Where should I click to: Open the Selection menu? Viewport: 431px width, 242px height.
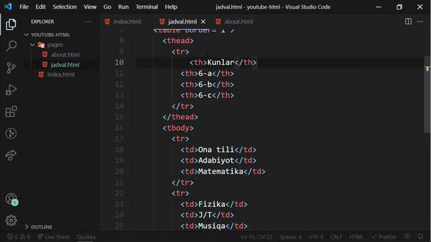[x=65, y=7]
